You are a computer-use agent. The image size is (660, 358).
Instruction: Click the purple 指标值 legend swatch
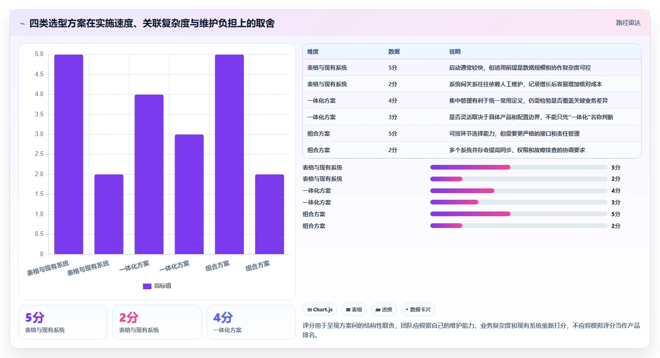pos(147,286)
